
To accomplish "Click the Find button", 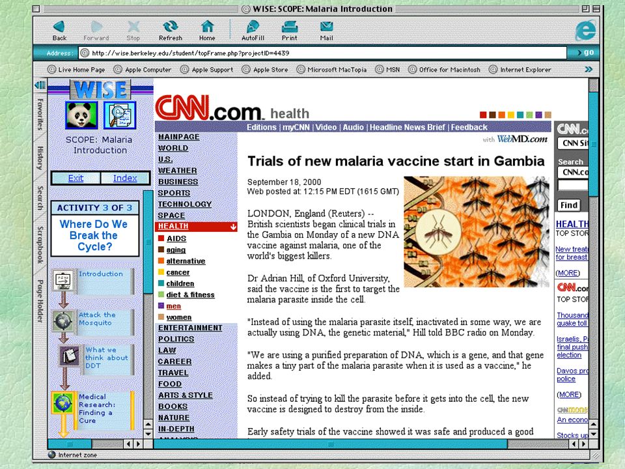I will click(569, 205).
